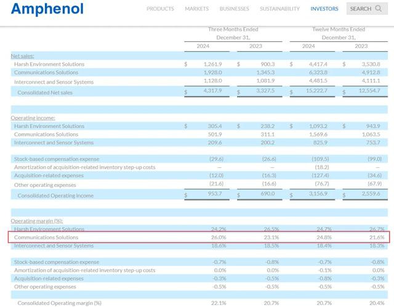This screenshot has height=307, width=394.
Task: Select consolidated operating income 2,559.6
Action: pos(371,194)
